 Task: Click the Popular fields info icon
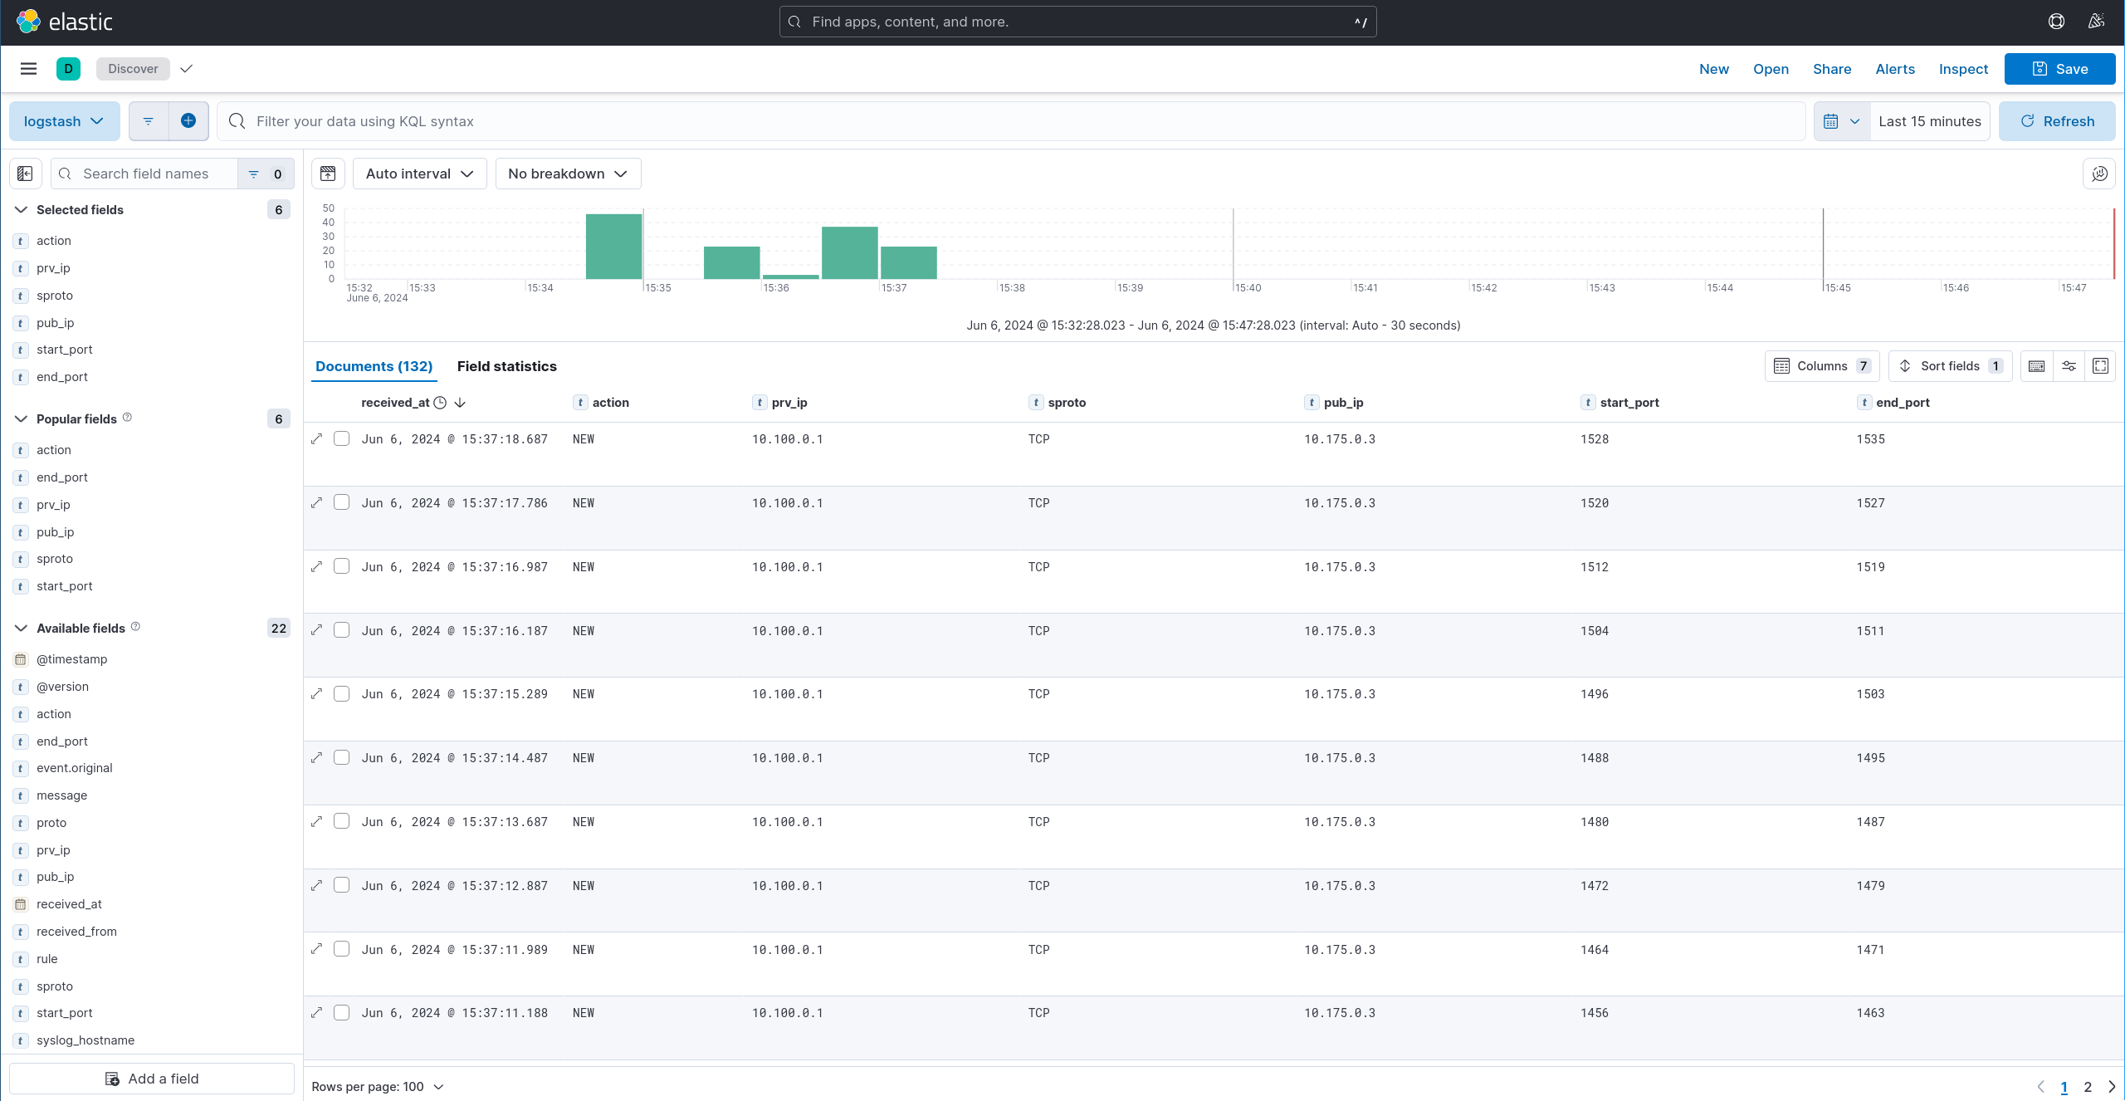pyautogui.click(x=127, y=418)
